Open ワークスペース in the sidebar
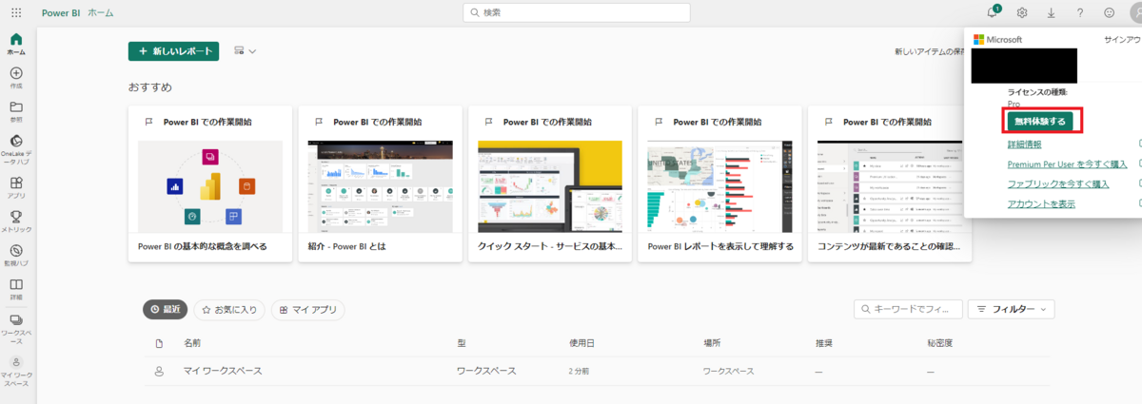This screenshot has width=1142, height=404. (16, 329)
